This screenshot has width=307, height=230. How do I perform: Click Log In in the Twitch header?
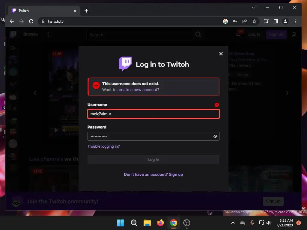pos(254,34)
